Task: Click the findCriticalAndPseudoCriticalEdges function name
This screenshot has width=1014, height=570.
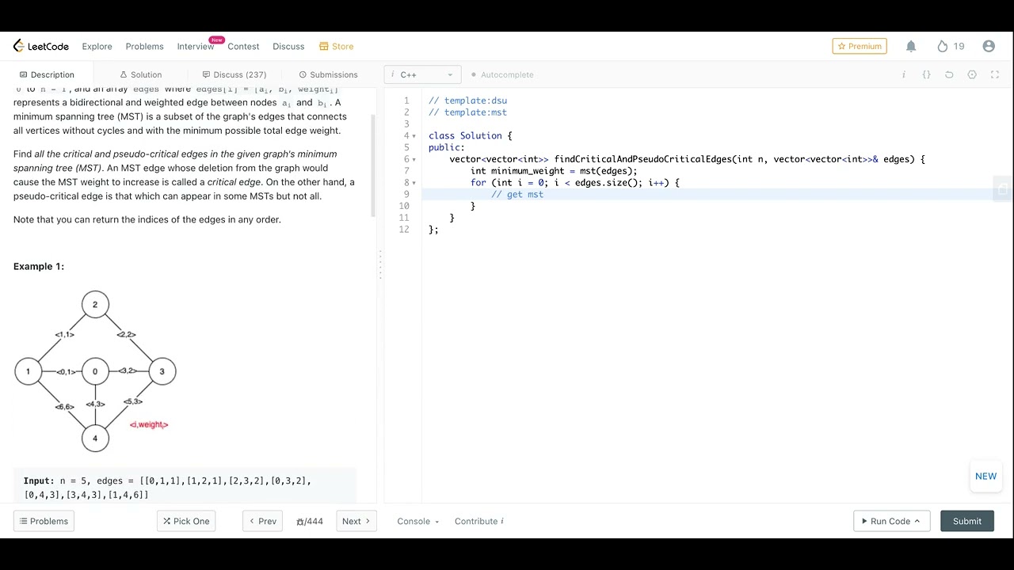Action: 642,159
